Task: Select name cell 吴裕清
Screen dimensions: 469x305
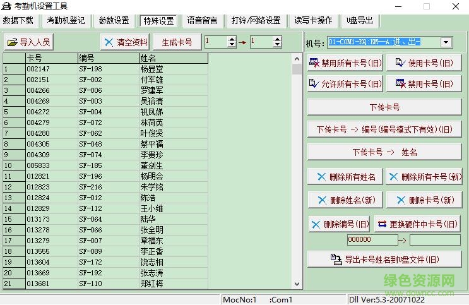Action: coord(174,101)
